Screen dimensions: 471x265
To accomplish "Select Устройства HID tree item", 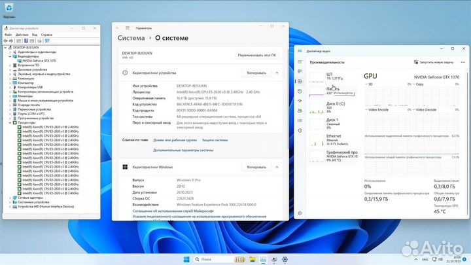I will (46, 207).
